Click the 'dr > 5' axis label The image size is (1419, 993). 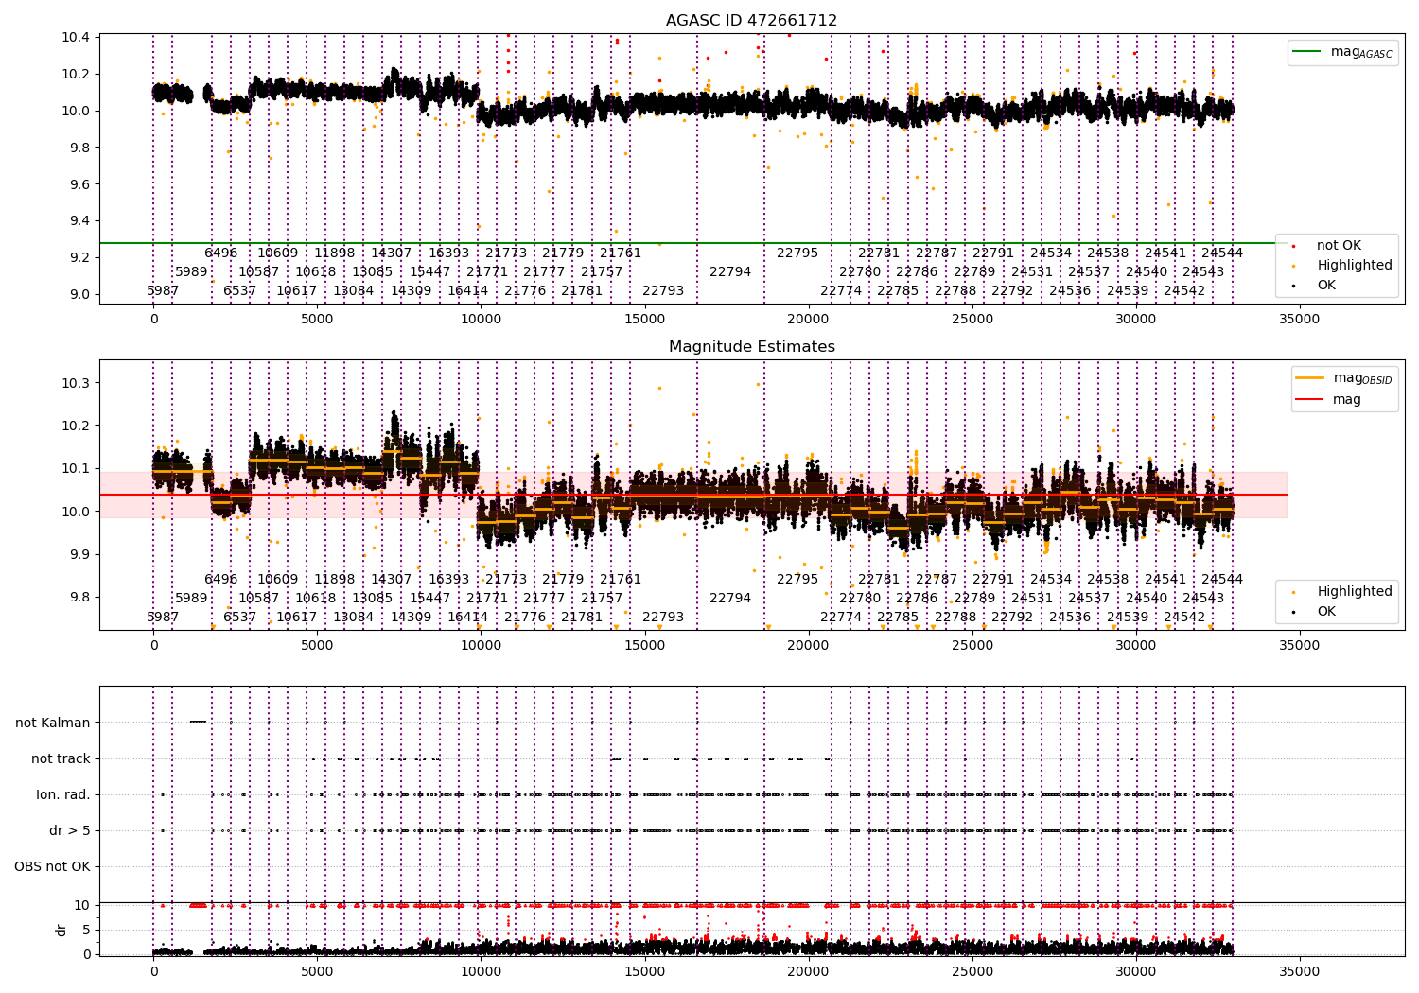[x=70, y=830]
